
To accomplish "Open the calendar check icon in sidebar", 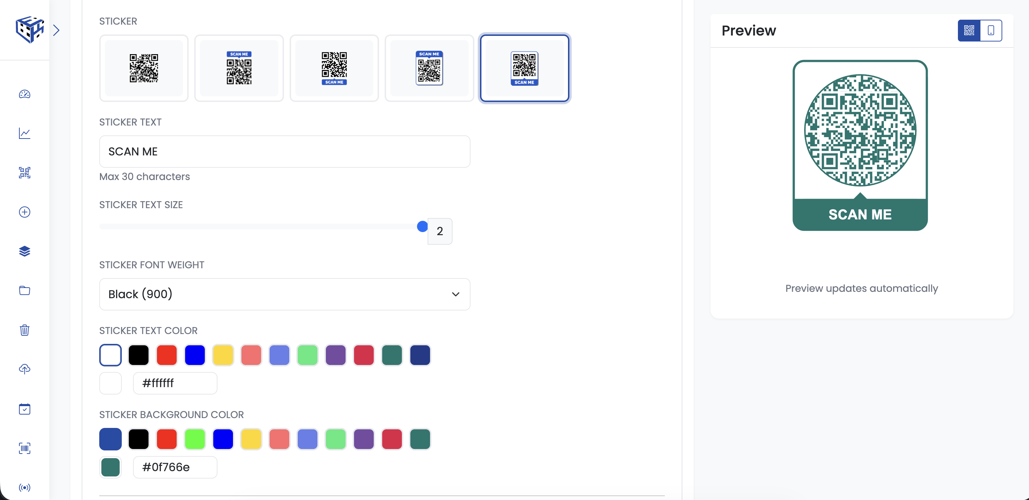I will tap(25, 409).
